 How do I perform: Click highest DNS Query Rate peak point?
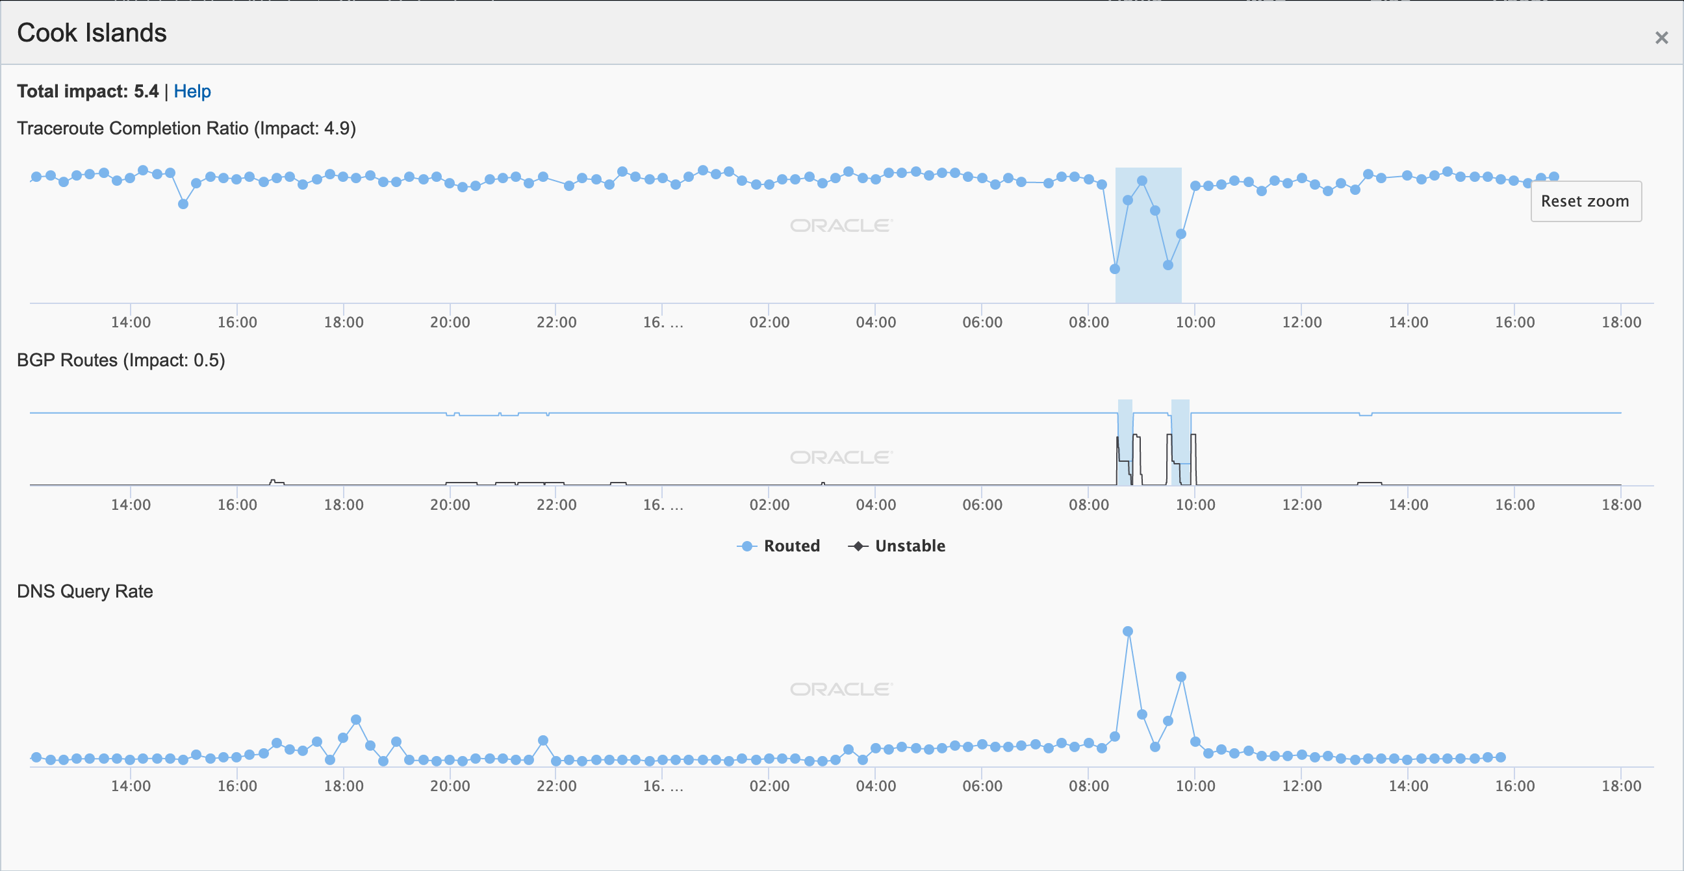point(1128,631)
